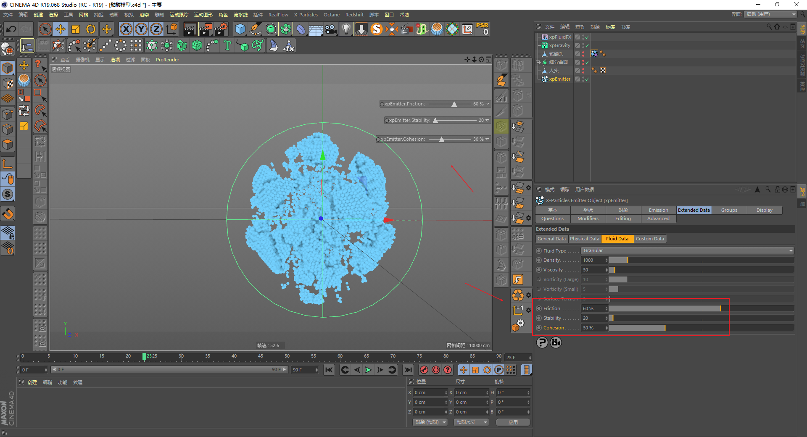The image size is (807, 437).
Task: Switch to the Physical Data tab
Action: 585,239
